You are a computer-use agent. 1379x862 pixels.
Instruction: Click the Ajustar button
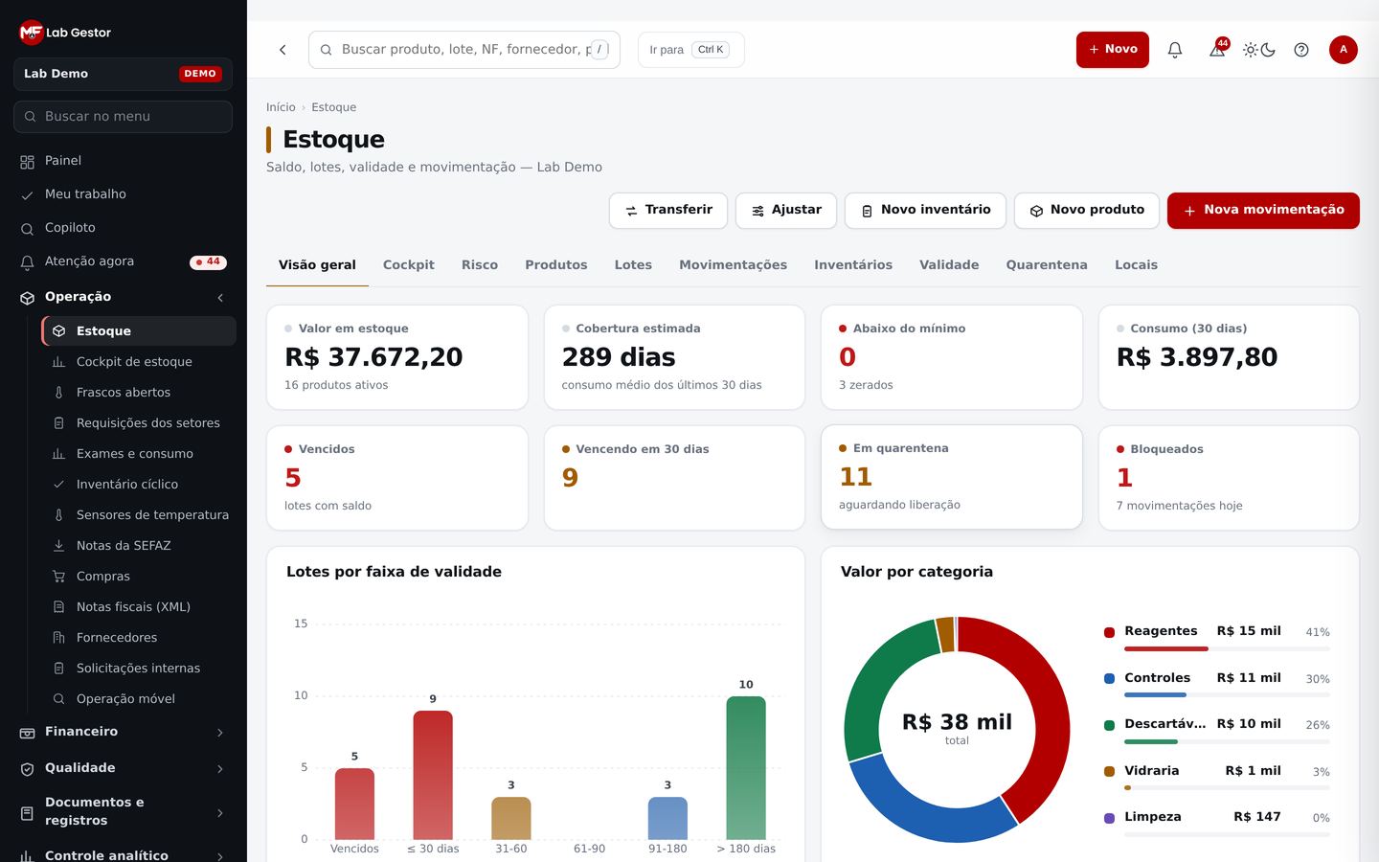click(786, 211)
